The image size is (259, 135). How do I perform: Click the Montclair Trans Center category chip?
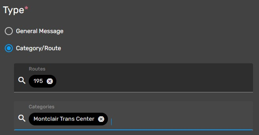point(68,119)
